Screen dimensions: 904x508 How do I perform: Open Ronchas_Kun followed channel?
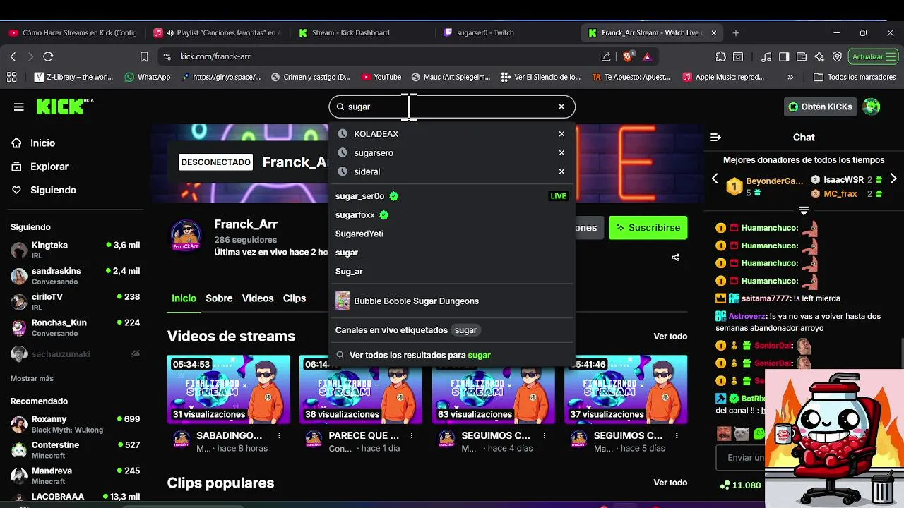pos(75,327)
